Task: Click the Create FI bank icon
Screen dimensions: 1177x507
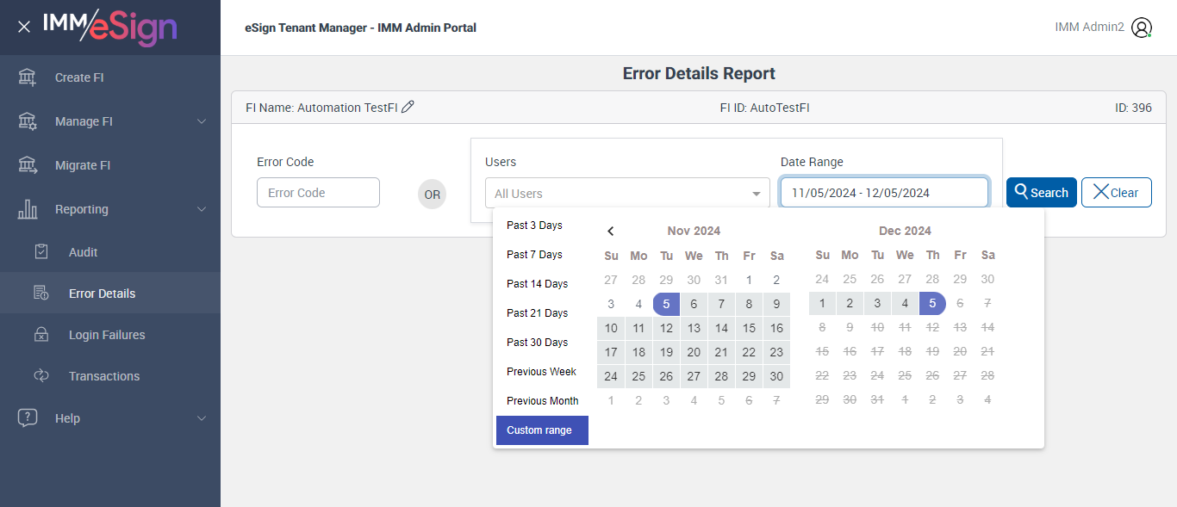Action: coord(28,77)
